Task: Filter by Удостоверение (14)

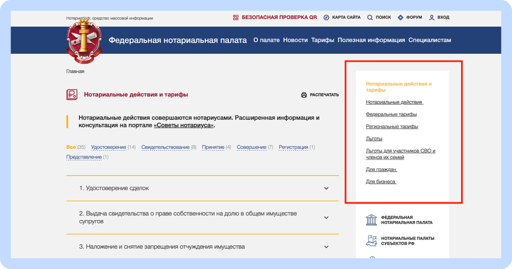Action: (x=113, y=147)
